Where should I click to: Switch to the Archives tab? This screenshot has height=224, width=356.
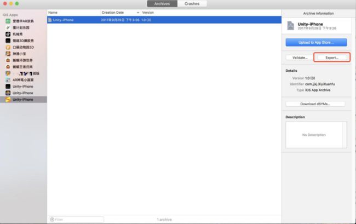[162, 4]
